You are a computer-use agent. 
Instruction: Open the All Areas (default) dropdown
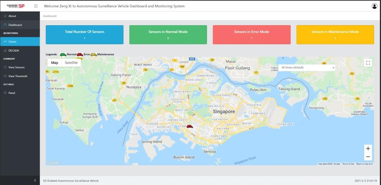(x=306, y=68)
